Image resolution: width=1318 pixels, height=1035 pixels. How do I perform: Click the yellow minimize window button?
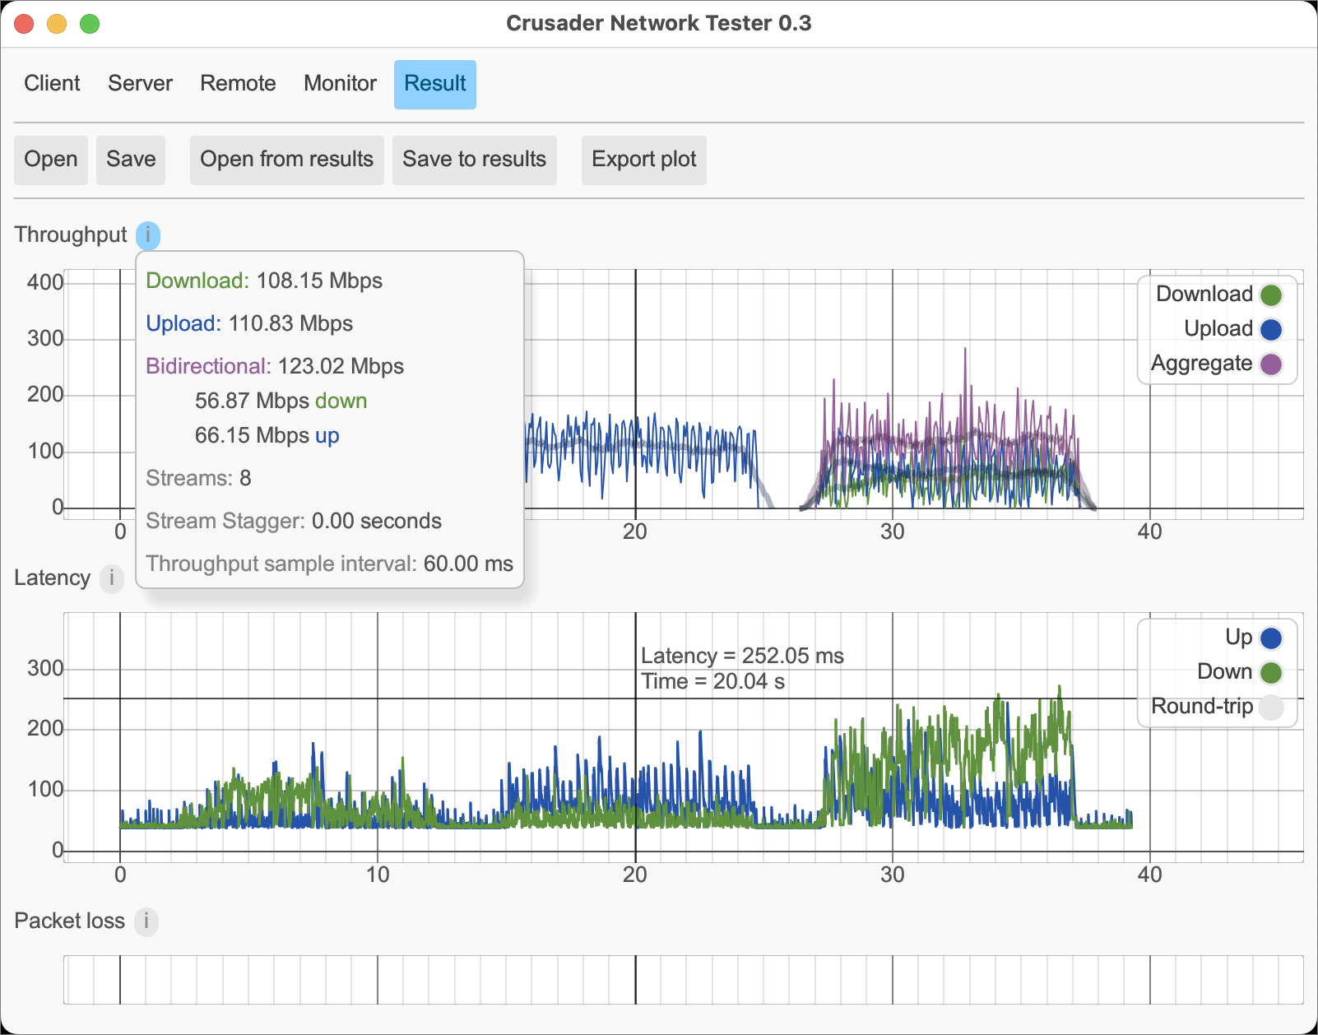pyautogui.click(x=57, y=24)
